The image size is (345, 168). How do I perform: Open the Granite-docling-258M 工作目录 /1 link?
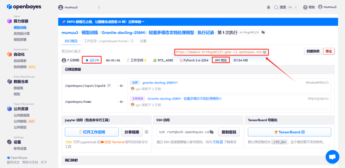(x=184, y=99)
